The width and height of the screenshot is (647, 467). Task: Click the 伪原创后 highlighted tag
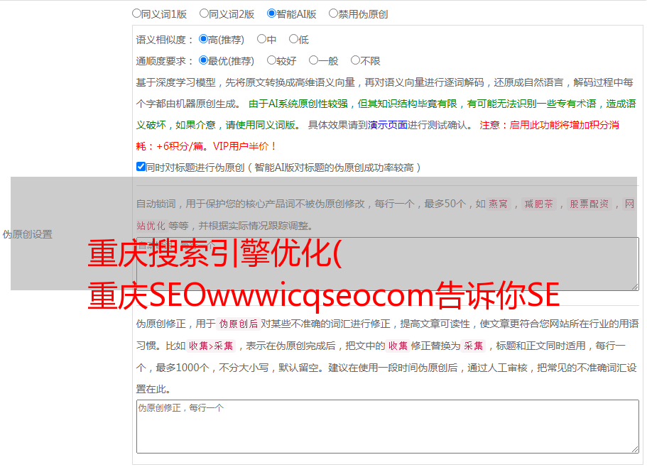pyautogui.click(x=238, y=324)
